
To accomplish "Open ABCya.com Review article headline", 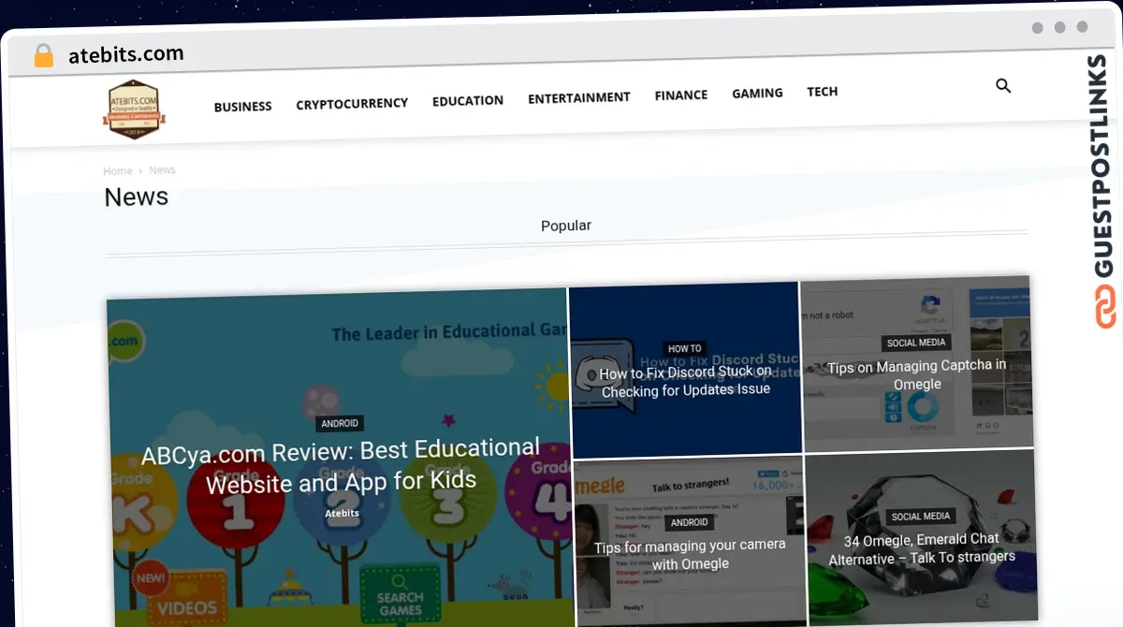I will coord(341,465).
